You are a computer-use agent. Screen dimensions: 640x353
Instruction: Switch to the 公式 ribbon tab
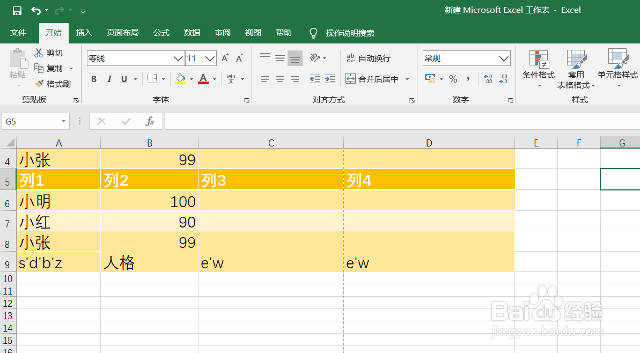click(161, 33)
